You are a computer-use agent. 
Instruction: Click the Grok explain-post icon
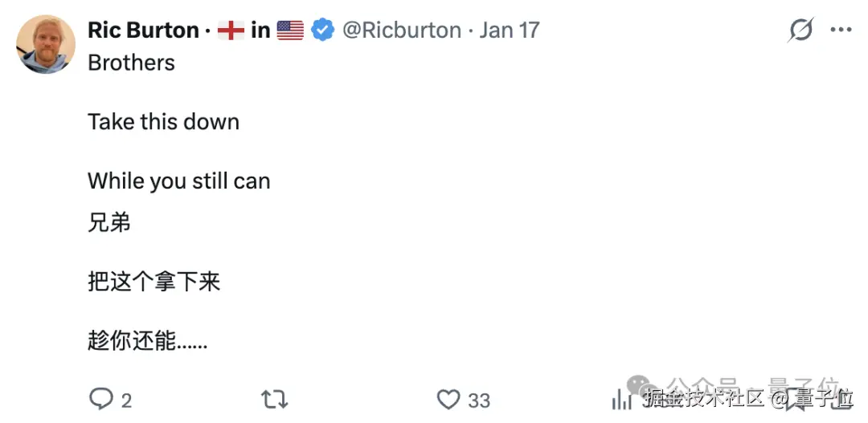coord(800,31)
